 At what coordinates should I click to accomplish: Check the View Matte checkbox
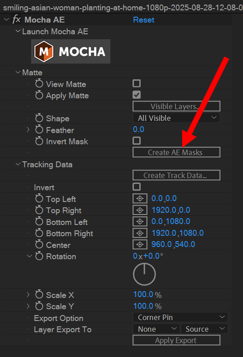tap(137, 83)
